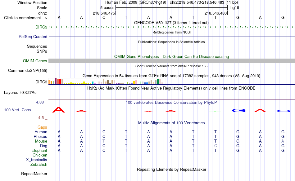Click the C base in the complement row
This screenshot has height=181, width=295.
pos(104,18)
